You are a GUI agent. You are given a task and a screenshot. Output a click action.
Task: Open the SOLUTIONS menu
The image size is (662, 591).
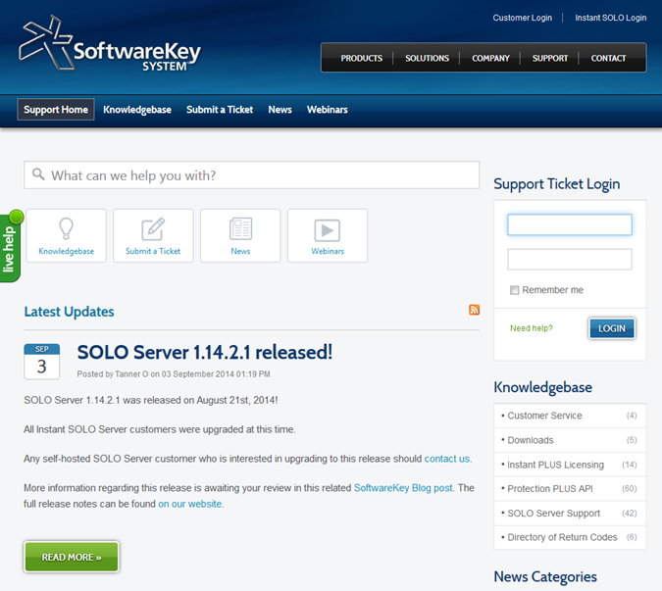pos(427,58)
